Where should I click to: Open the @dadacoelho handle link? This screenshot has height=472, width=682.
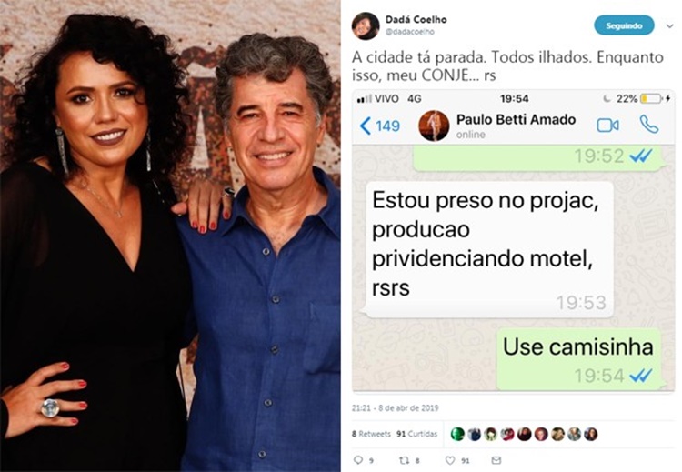click(x=410, y=32)
